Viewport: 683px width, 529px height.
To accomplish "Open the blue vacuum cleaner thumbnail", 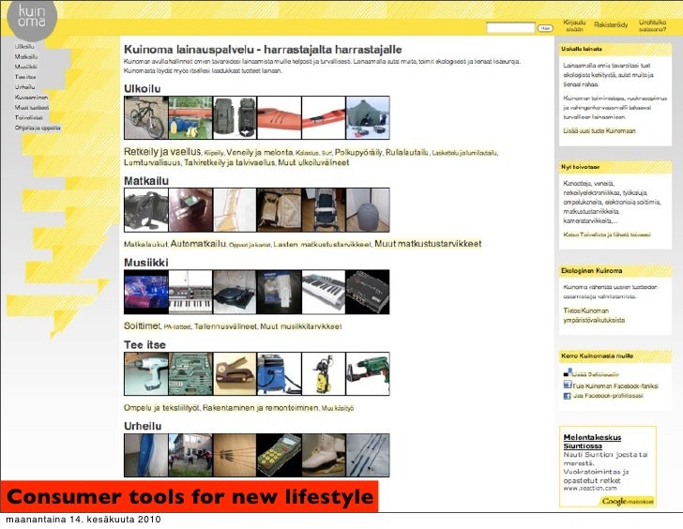I will tap(280, 374).
